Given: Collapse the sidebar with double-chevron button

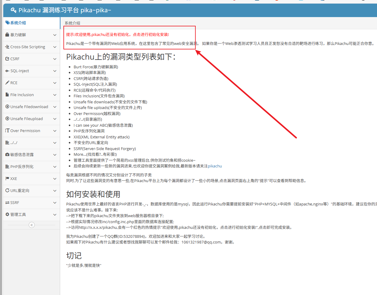Looking at the screenshot, I should [x=32, y=225].
